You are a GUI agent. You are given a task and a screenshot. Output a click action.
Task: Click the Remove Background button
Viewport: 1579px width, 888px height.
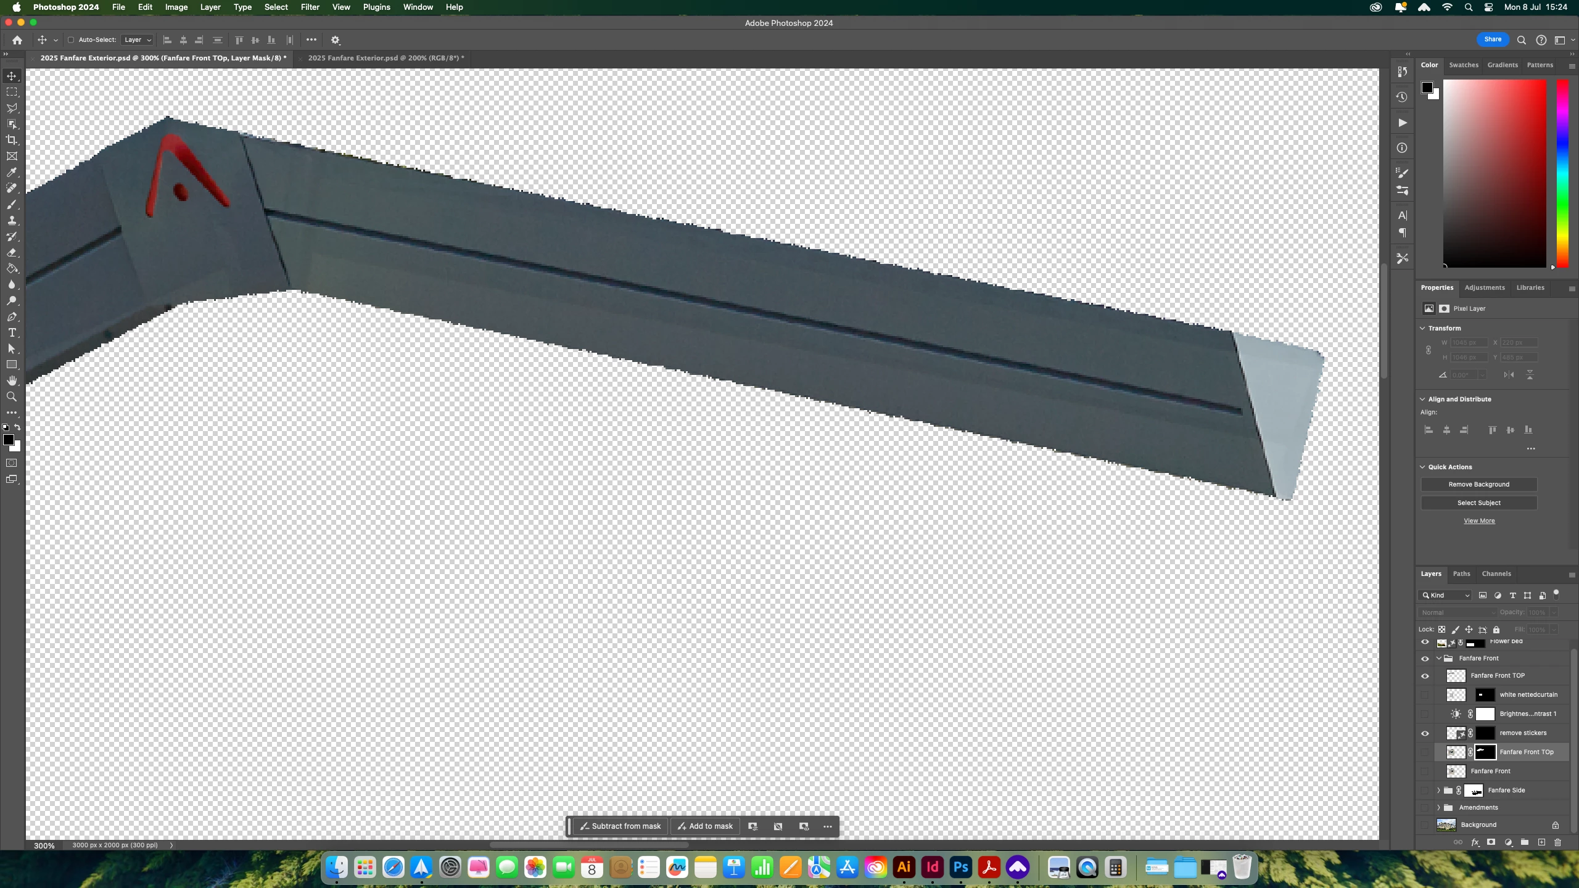click(1478, 485)
